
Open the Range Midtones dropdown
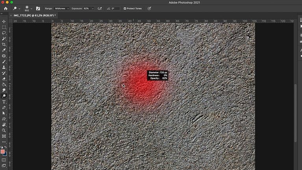(x=62, y=8)
